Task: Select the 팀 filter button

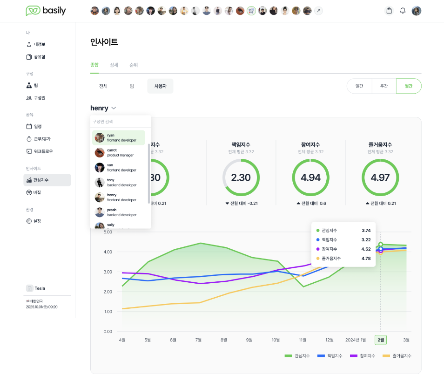Action: click(132, 86)
